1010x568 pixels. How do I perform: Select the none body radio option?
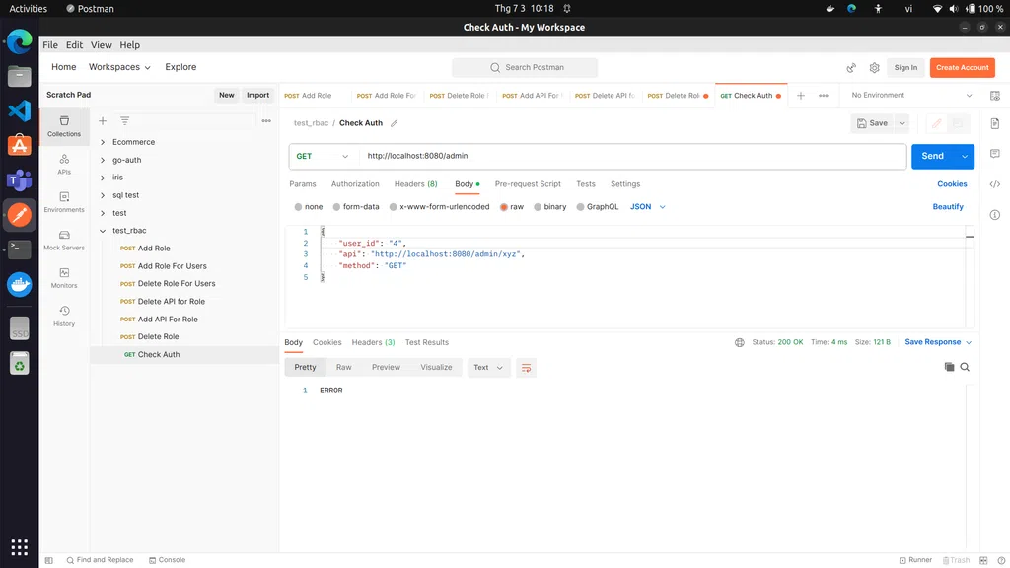pos(299,207)
